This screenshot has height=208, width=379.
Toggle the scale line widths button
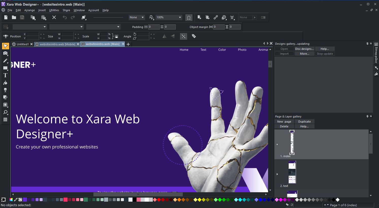pyautogui.click(x=184, y=36)
